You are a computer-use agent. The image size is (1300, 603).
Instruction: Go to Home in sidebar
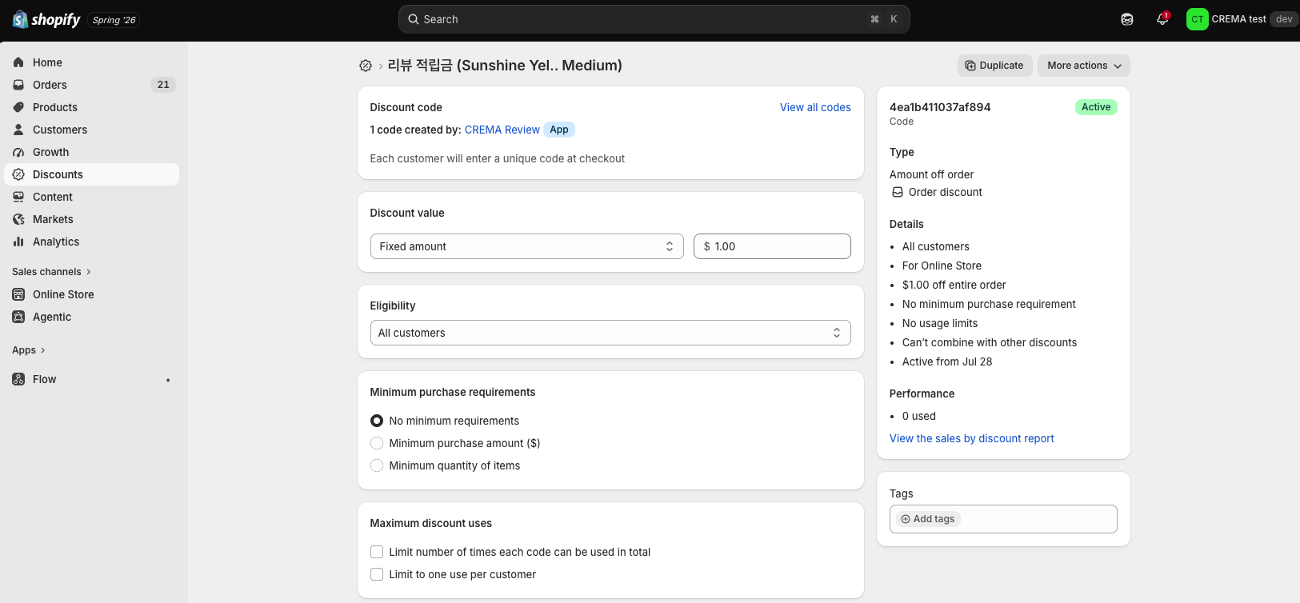(91, 62)
